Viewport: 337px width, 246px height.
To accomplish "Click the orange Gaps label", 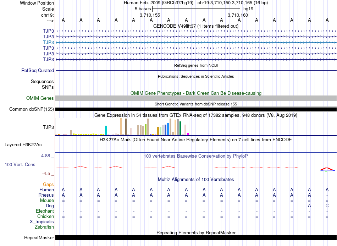I will (48, 185).
